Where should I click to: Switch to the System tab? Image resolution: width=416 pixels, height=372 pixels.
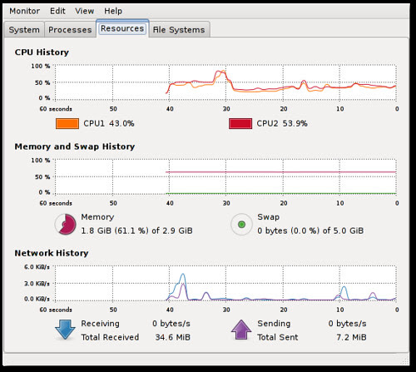click(24, 30)
